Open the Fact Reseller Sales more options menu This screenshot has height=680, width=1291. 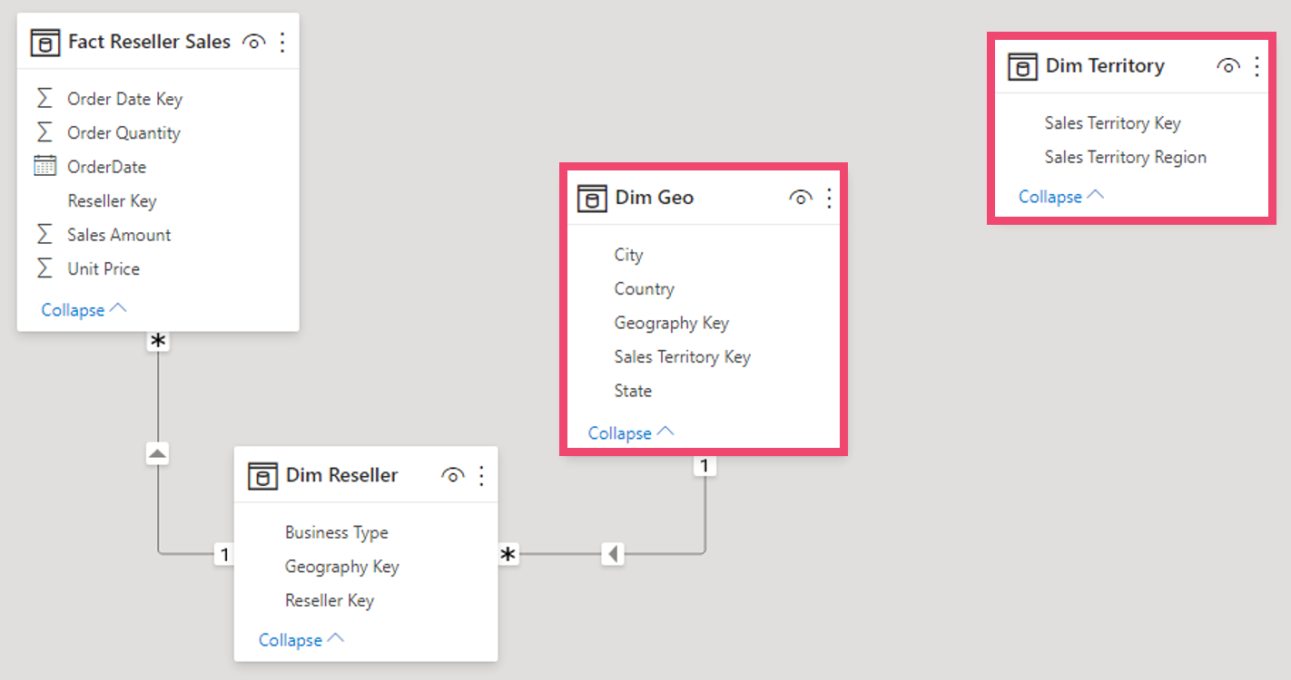[282, 41]
